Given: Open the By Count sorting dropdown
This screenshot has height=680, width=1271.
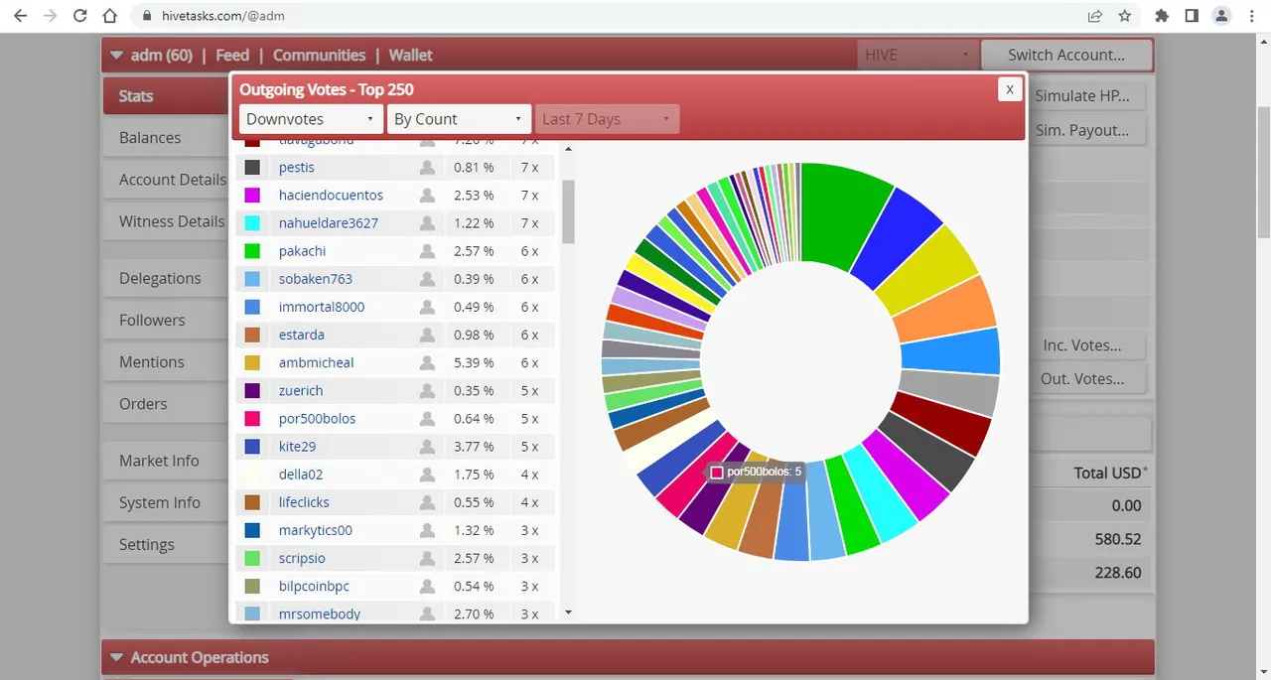Looking at the screenshot, I should (459, 119).
